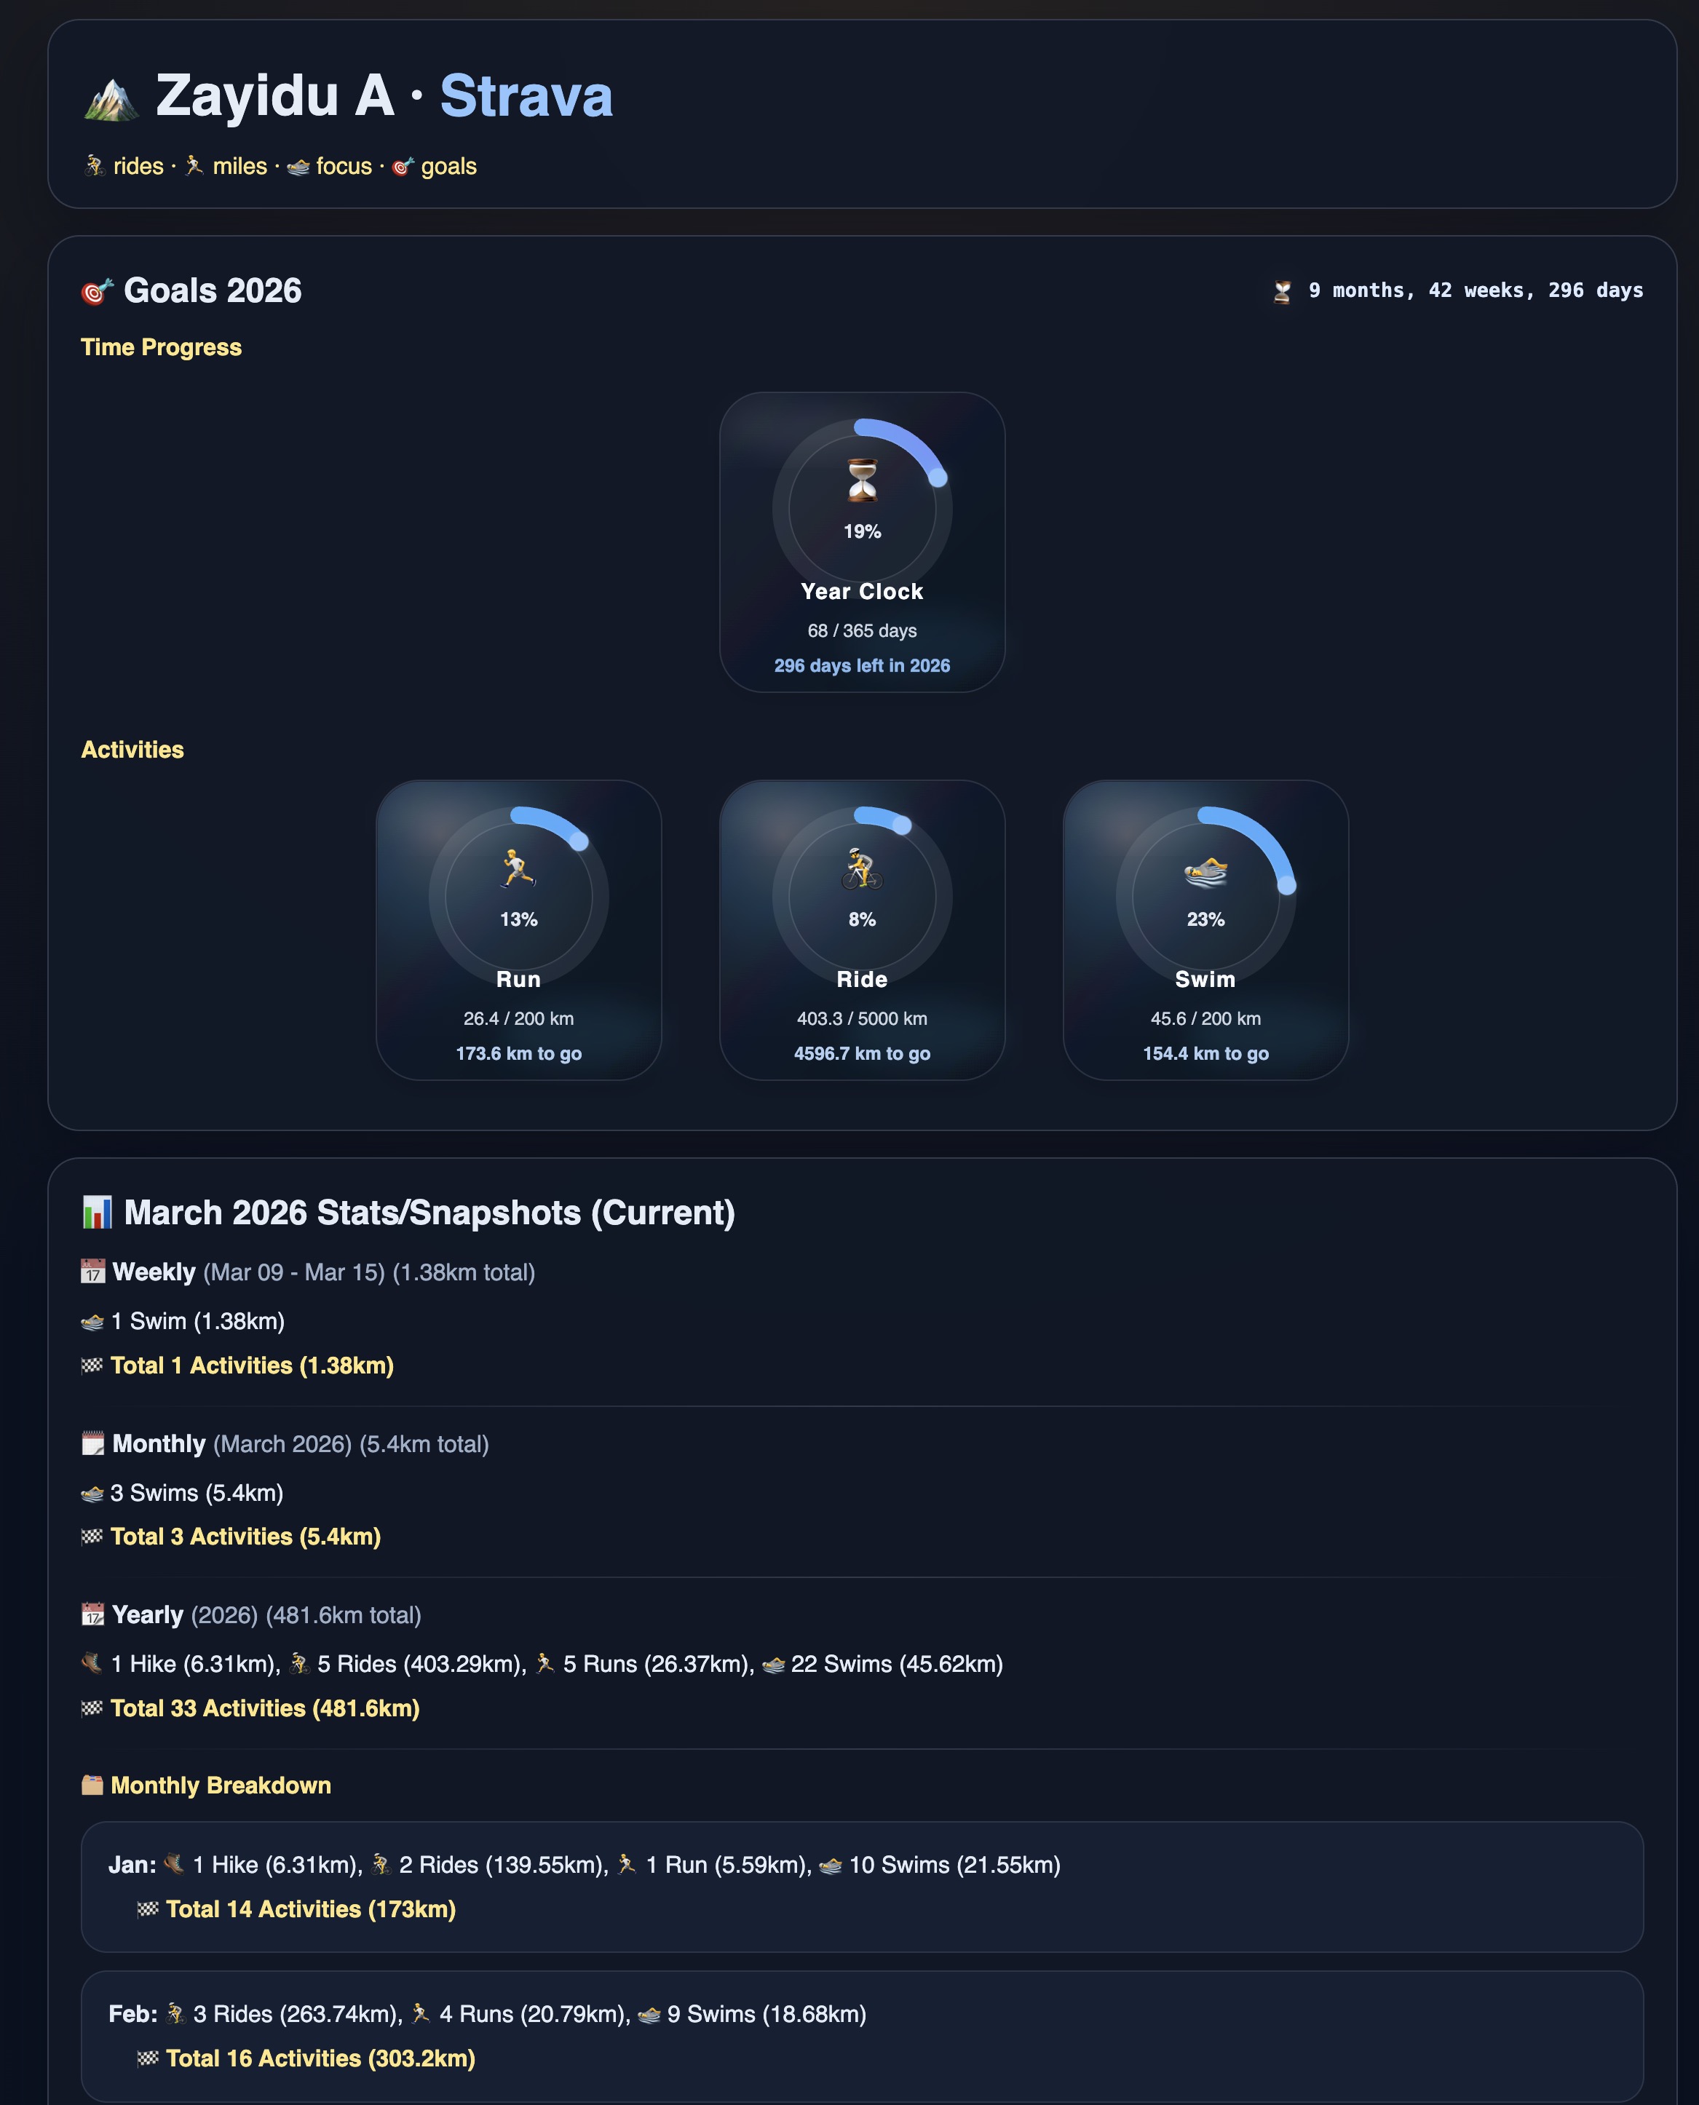Click the folder icon beside Monthly Breakdown

(x=92, y=1785)
